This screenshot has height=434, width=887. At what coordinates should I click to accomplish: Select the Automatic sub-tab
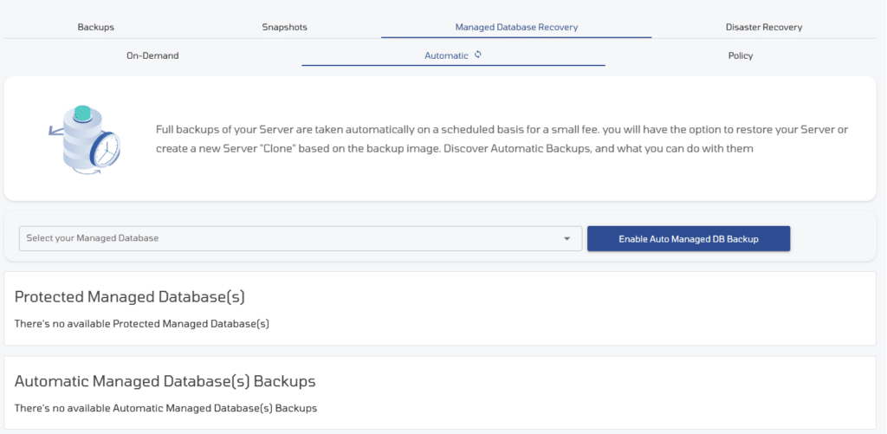(446, 55)
